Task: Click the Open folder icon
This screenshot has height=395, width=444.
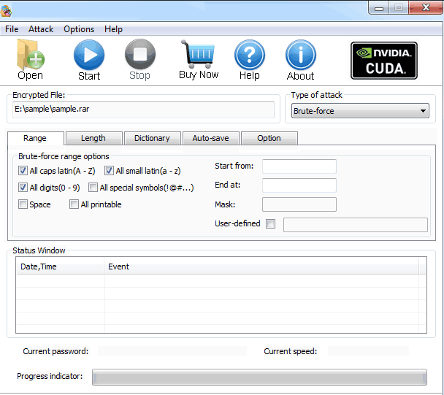Action: pyautogui.click(x=30, y=55)
